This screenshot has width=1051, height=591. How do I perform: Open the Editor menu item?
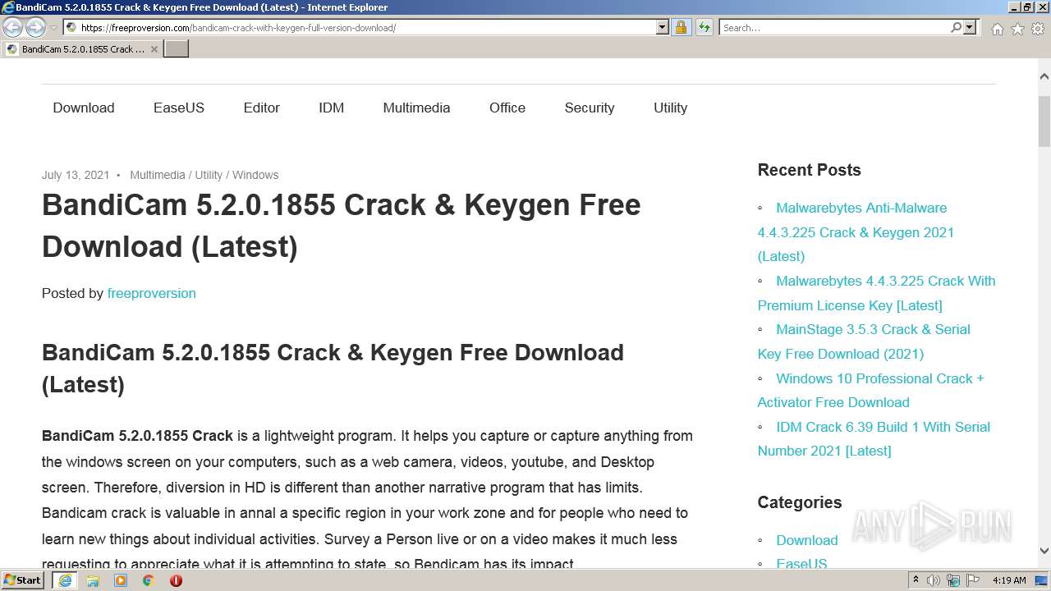[262, 108]
